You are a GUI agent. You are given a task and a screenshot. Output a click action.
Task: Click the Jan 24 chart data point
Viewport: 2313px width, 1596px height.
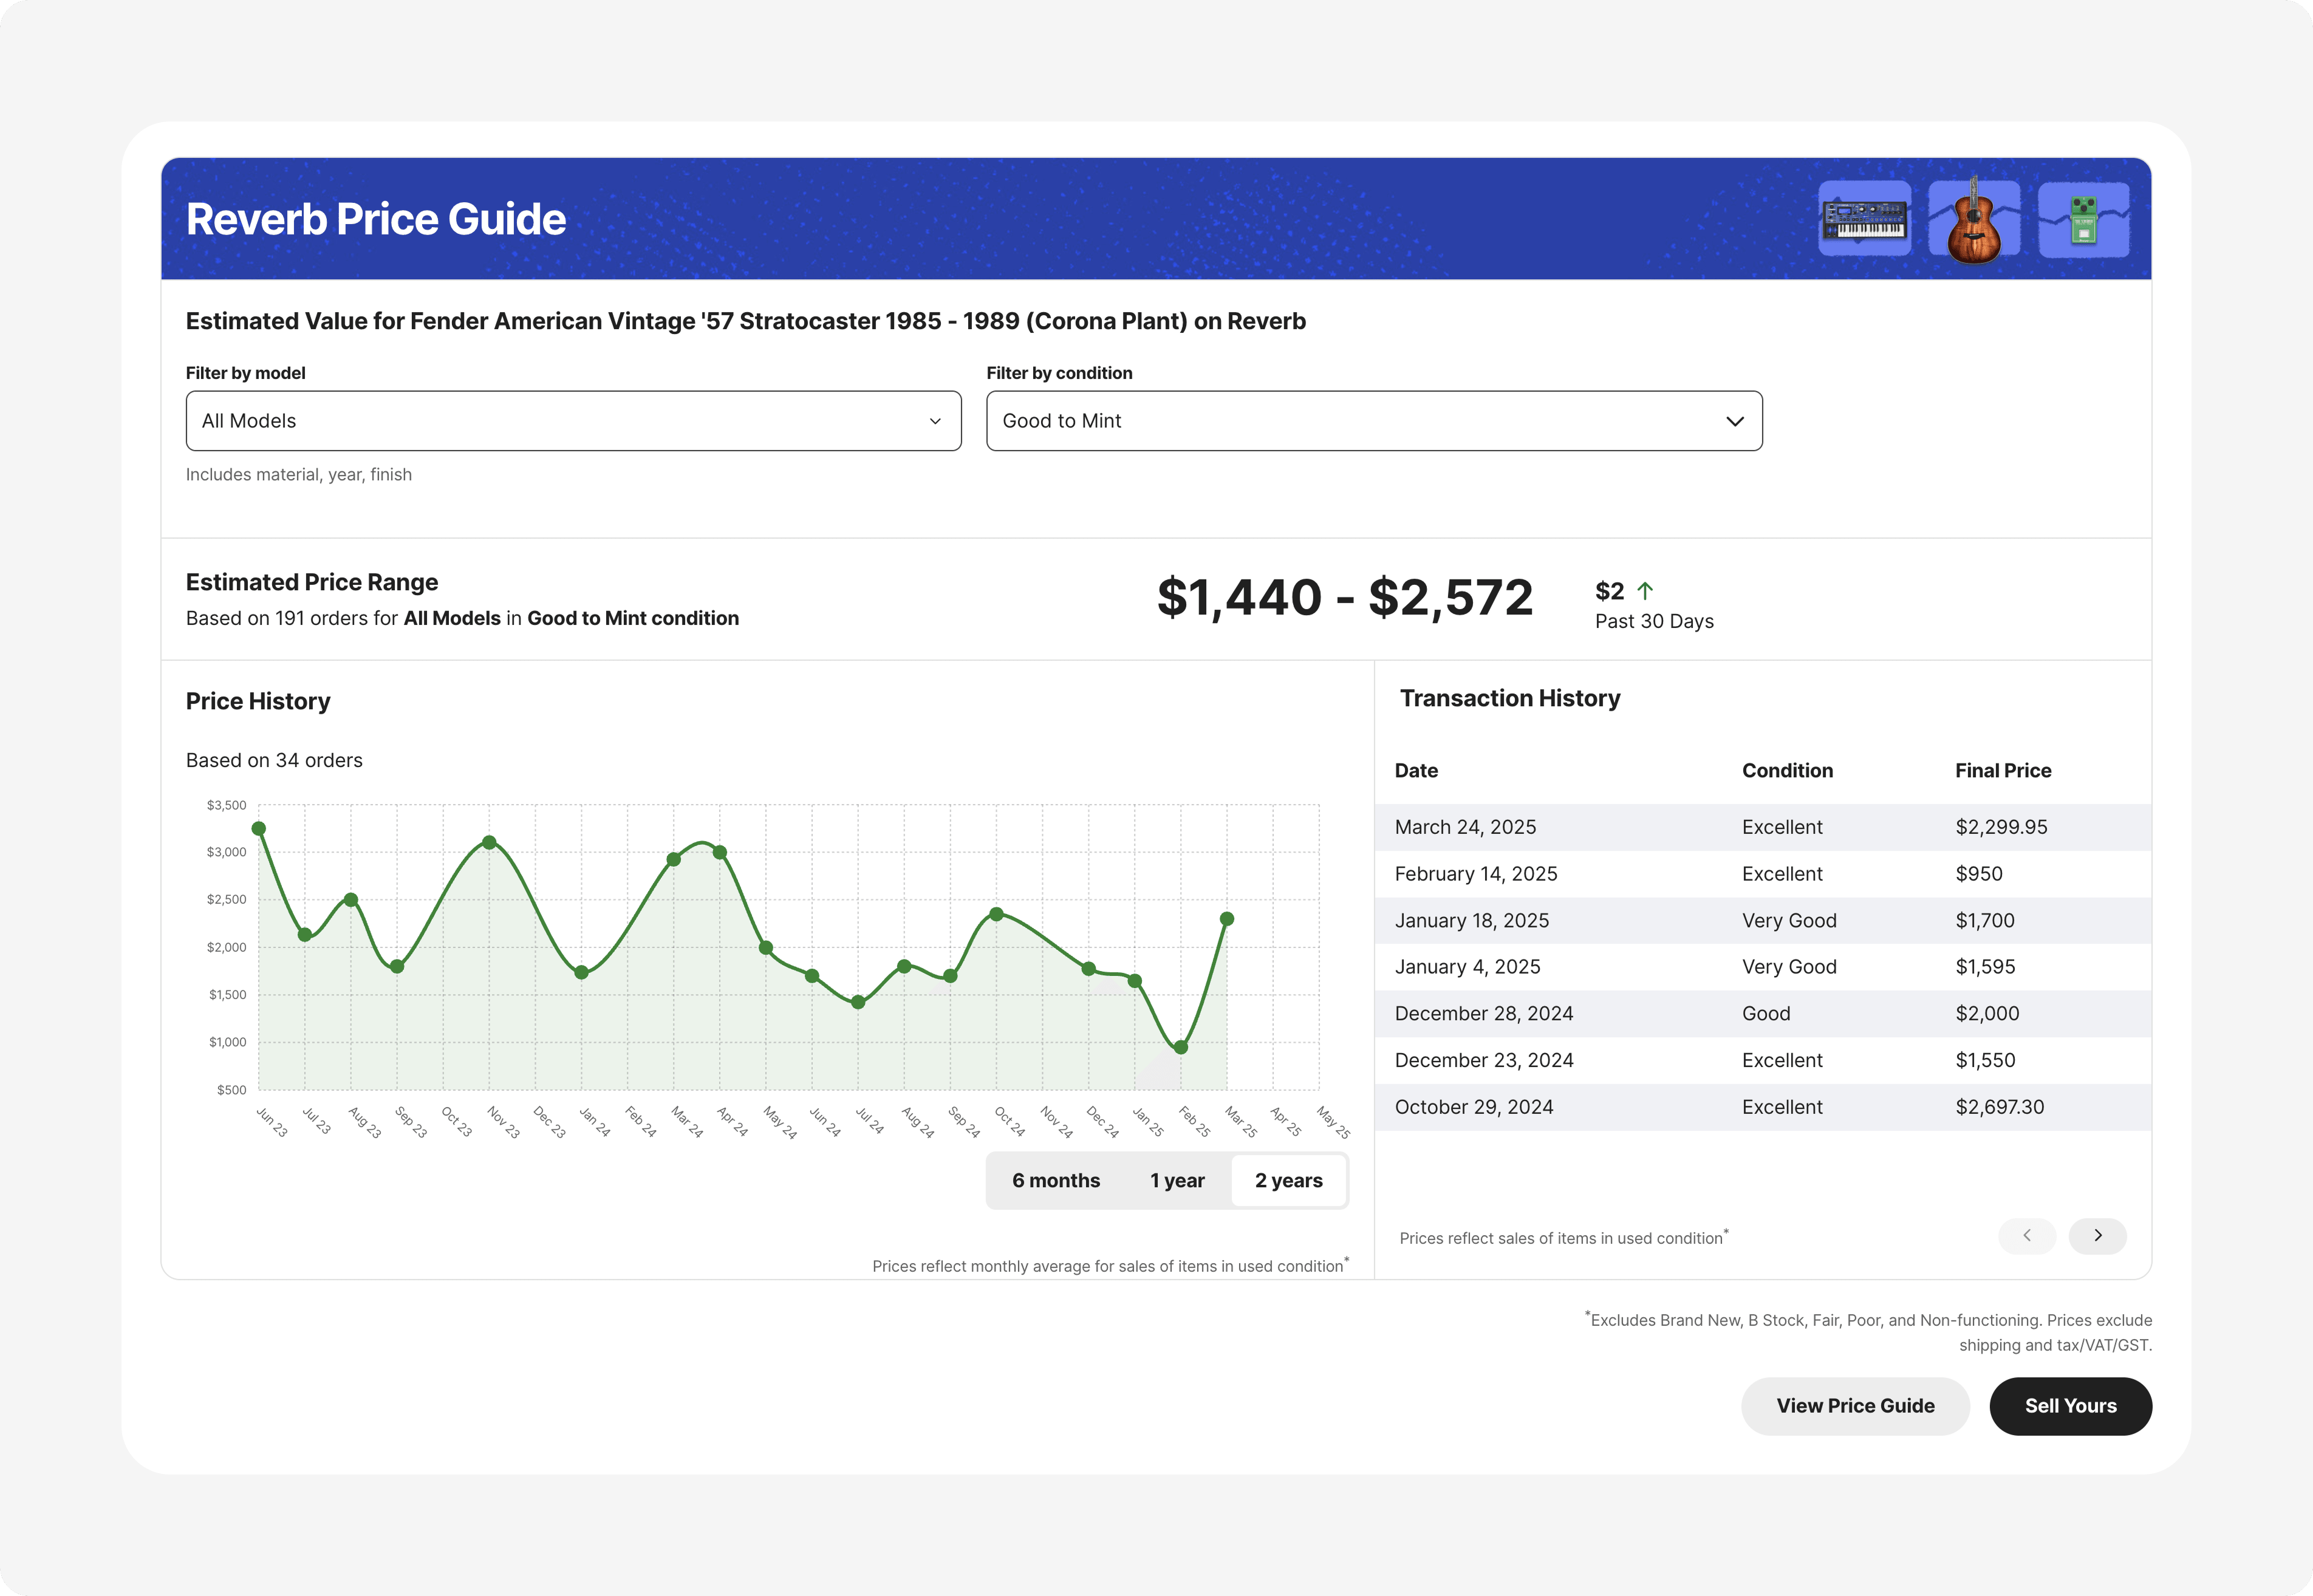click(x=581, y=973)
